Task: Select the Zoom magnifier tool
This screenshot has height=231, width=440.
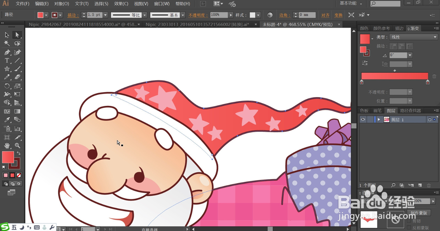Action: click(x=17, y=146)
